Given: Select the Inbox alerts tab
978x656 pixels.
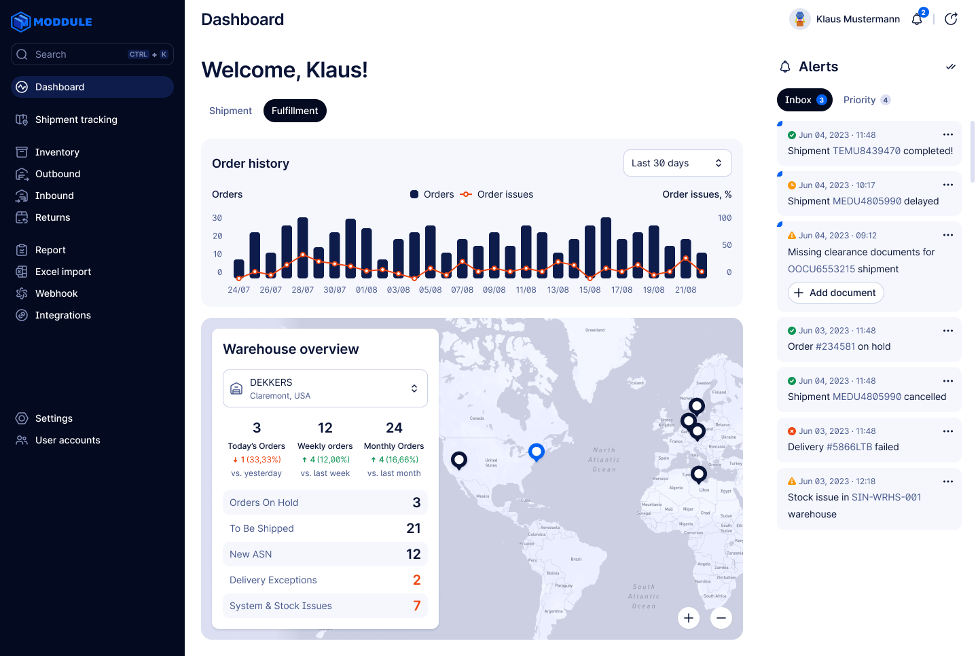Looking at the screenshot, I should (x=804, y=100).
